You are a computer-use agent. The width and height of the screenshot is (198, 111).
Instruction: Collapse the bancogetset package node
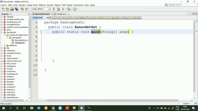[7, 38]
